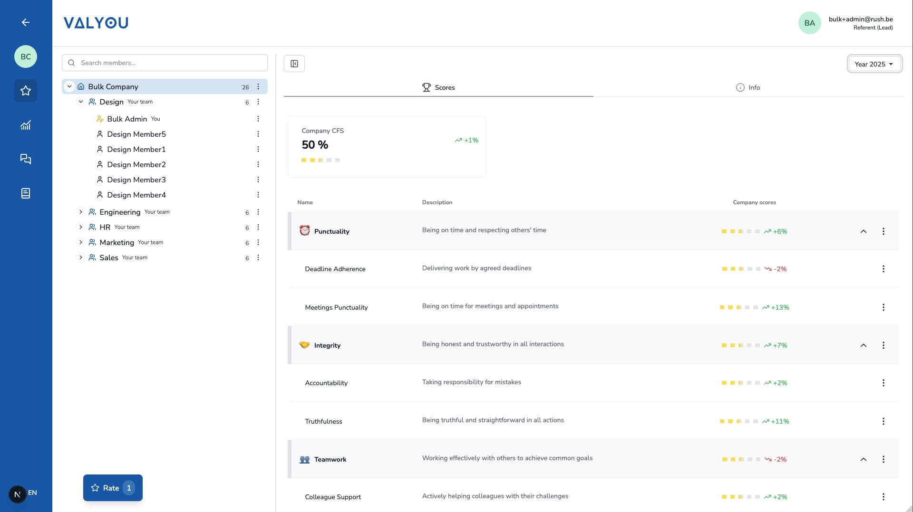Open the options menu for Design Member4

tap(258, 195)
